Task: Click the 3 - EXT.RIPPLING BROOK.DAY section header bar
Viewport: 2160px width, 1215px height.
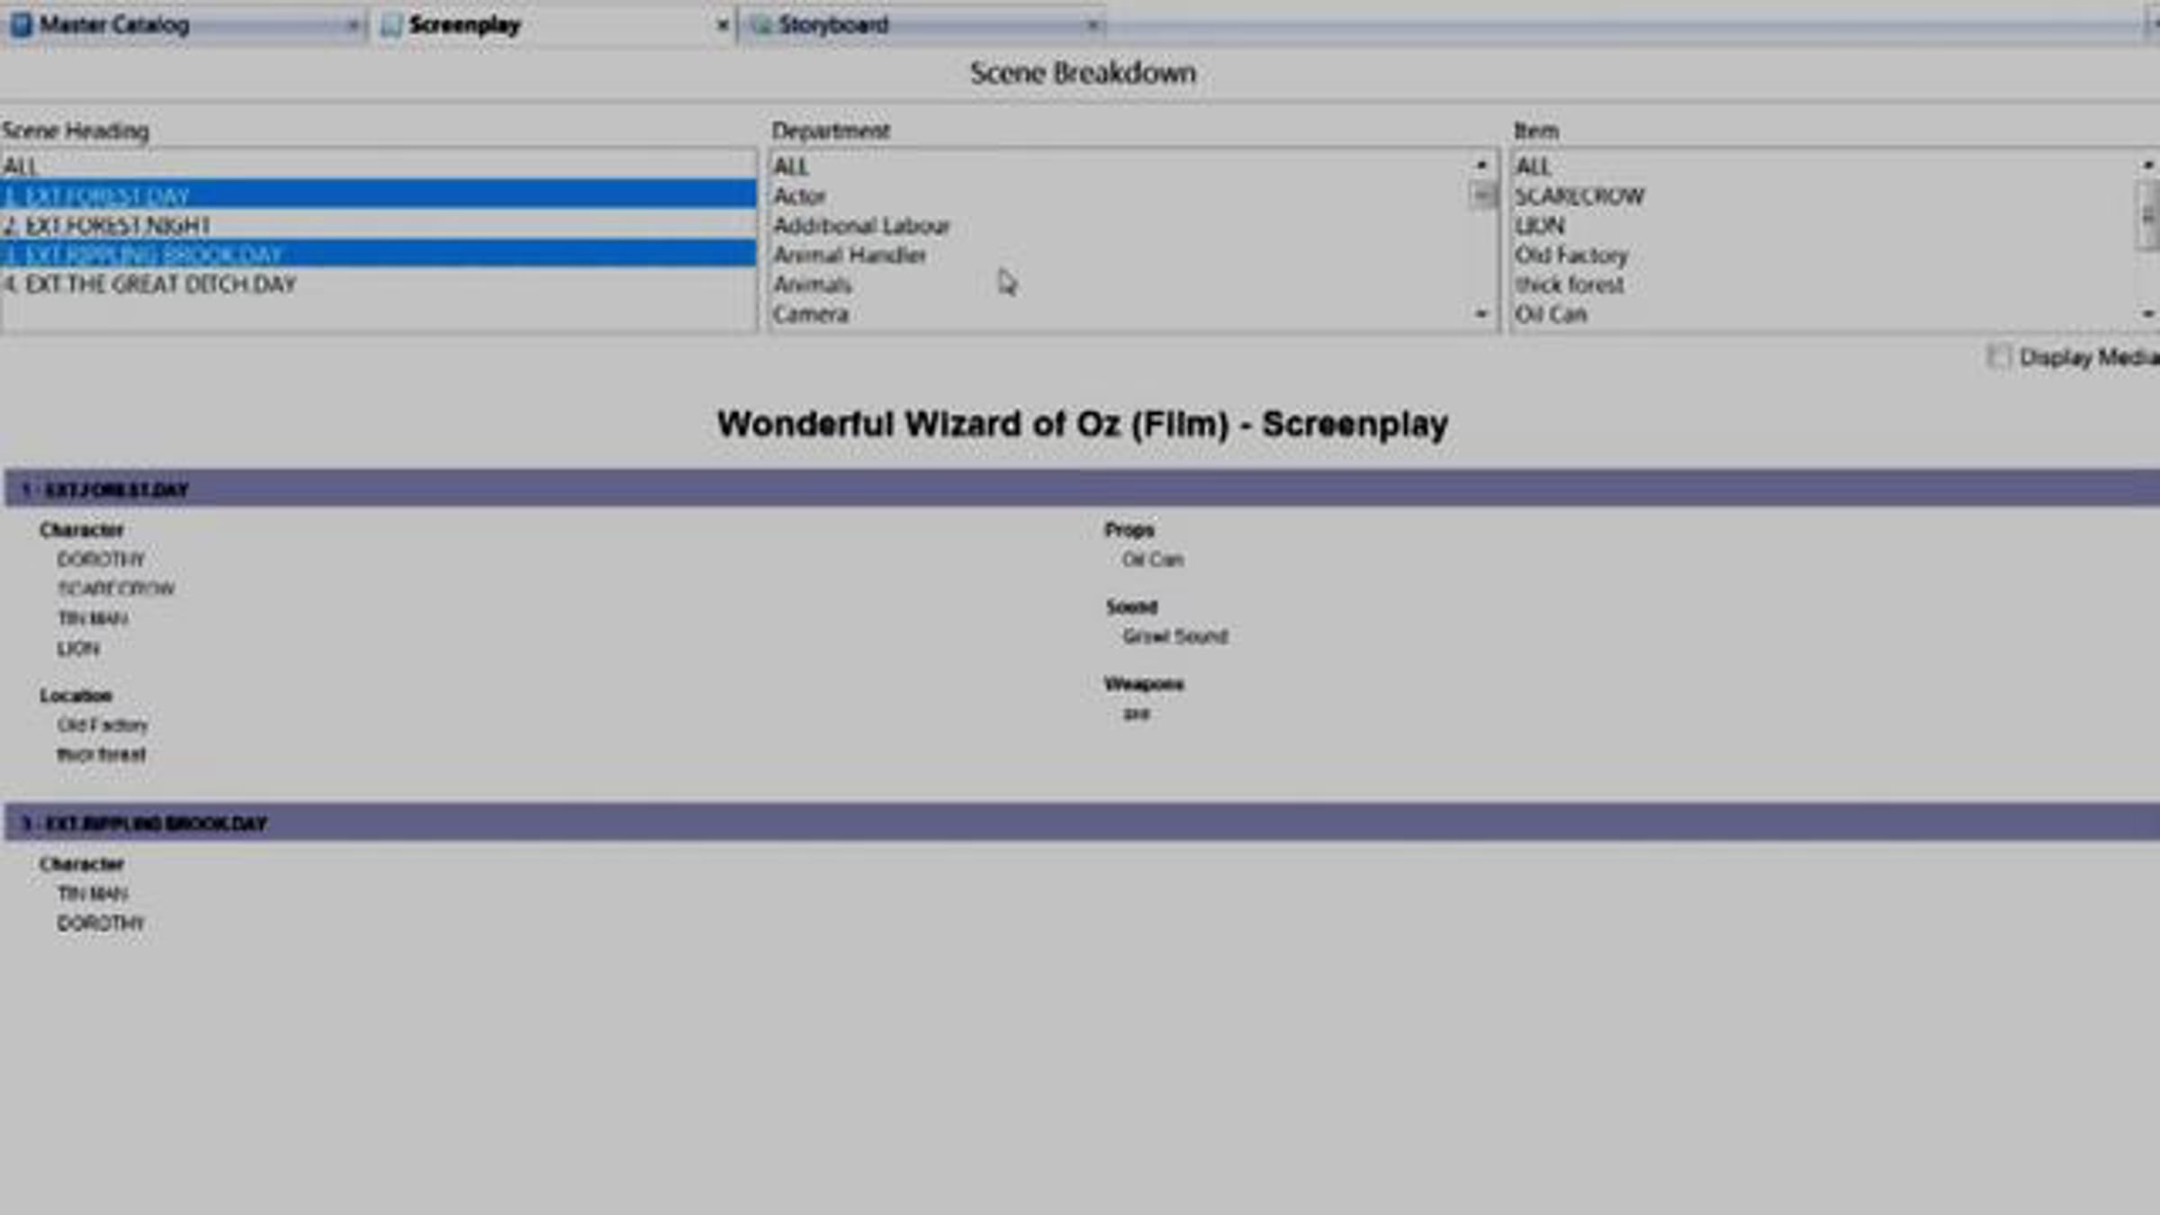Action: click(1083, 823)
